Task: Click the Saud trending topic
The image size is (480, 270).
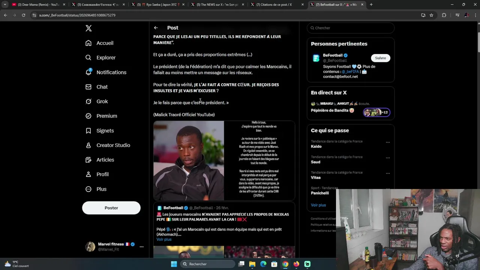Action: point(315,162)
